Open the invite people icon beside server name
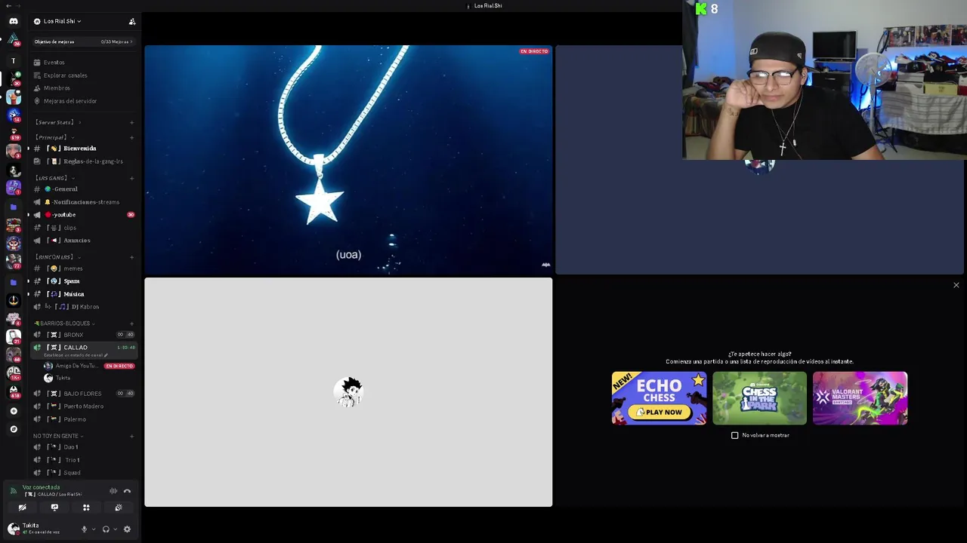Viewport: 967px width, 543px height. 132,21
